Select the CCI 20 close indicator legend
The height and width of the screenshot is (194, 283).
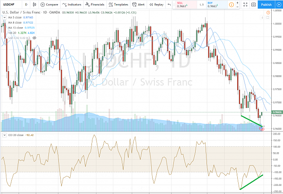coord(21,135)
